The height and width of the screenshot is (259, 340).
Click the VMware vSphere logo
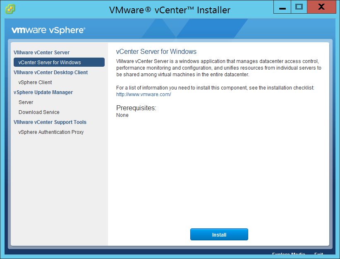[x=48, y=30]
